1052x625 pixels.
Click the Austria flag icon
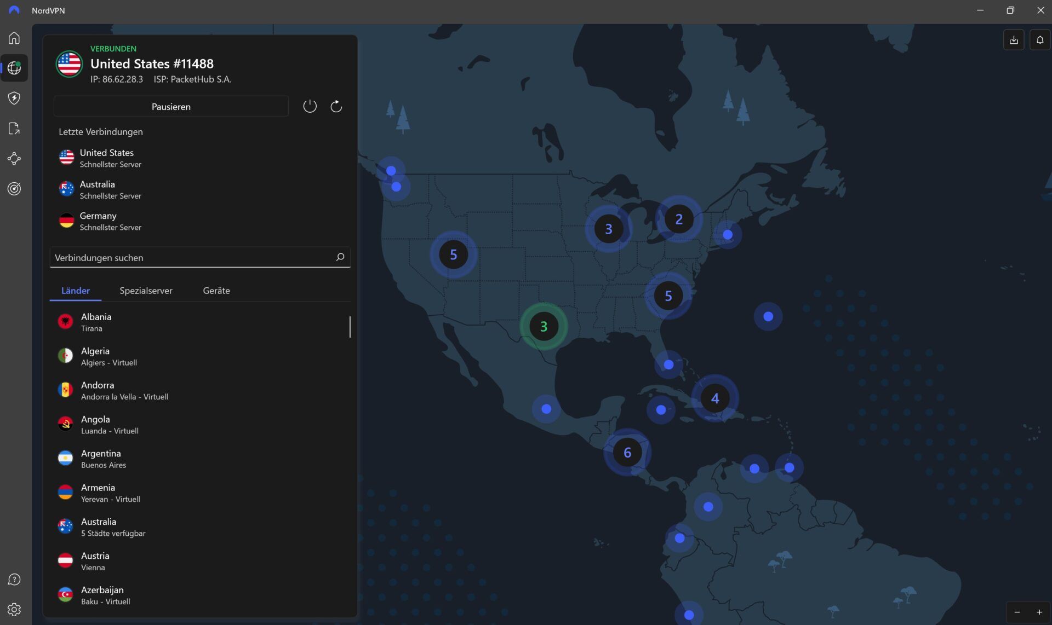coord(65,560)
